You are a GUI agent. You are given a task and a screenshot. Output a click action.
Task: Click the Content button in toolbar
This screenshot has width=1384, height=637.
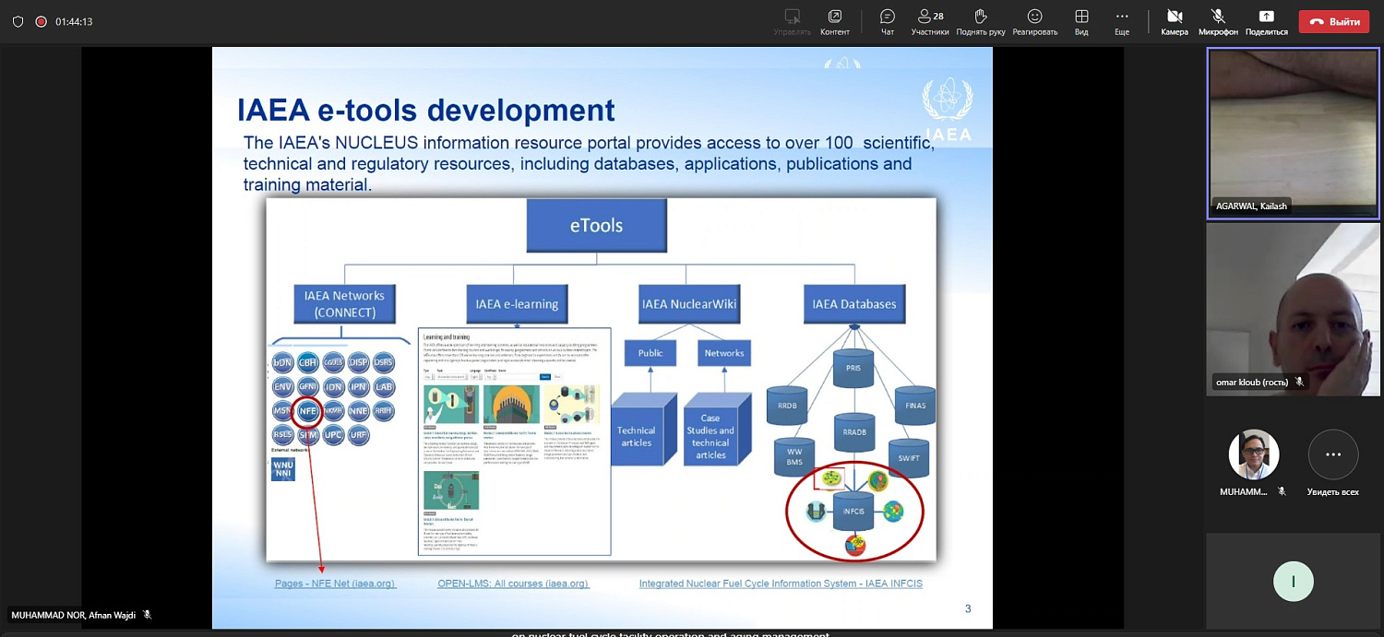(834, 21)
